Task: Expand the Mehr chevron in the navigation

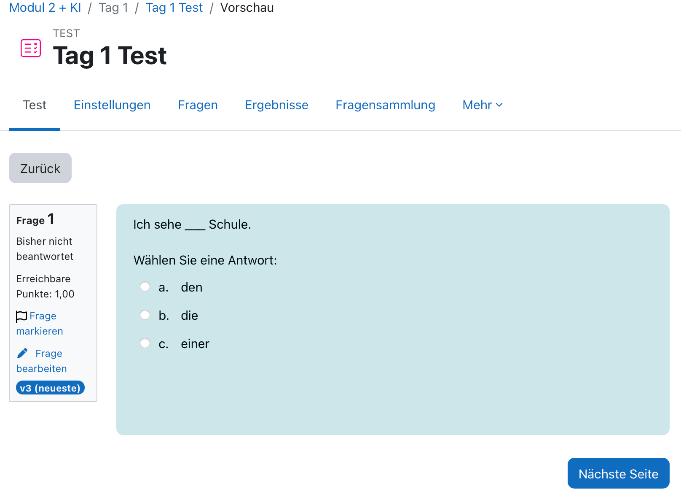Action: point(499,106)
